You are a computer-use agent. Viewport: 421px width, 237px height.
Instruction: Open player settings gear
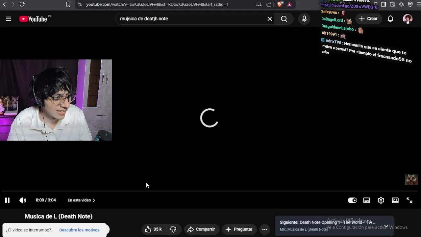pyautogui.click(x=381, y=200)
